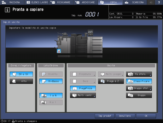Click the clock icon in status bar

point(2,121)
